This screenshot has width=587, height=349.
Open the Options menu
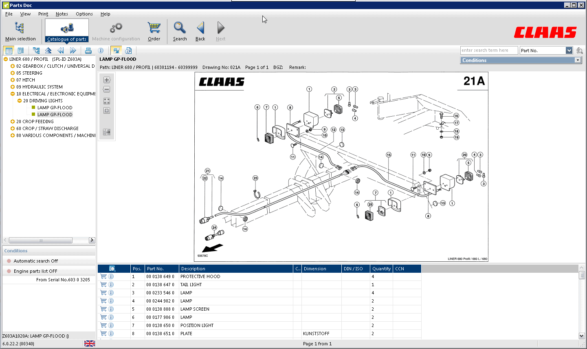[84, 14]
